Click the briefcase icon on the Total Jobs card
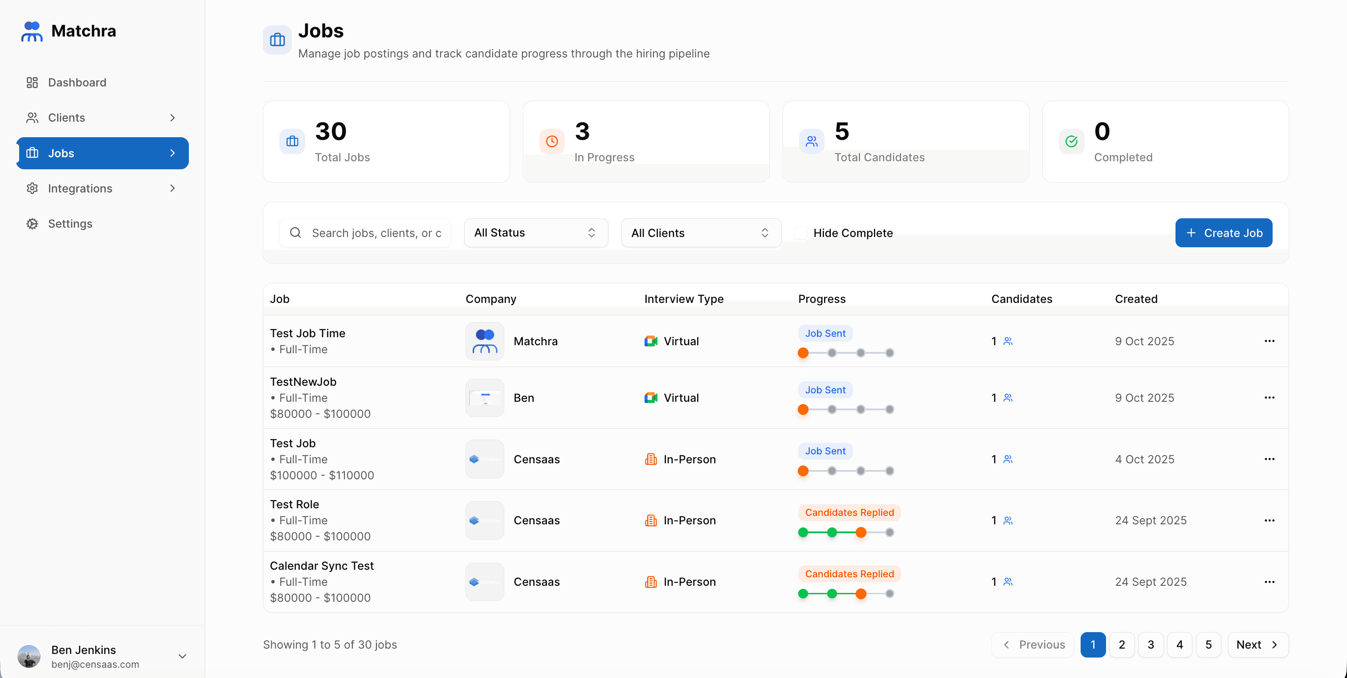 (292, 141)
